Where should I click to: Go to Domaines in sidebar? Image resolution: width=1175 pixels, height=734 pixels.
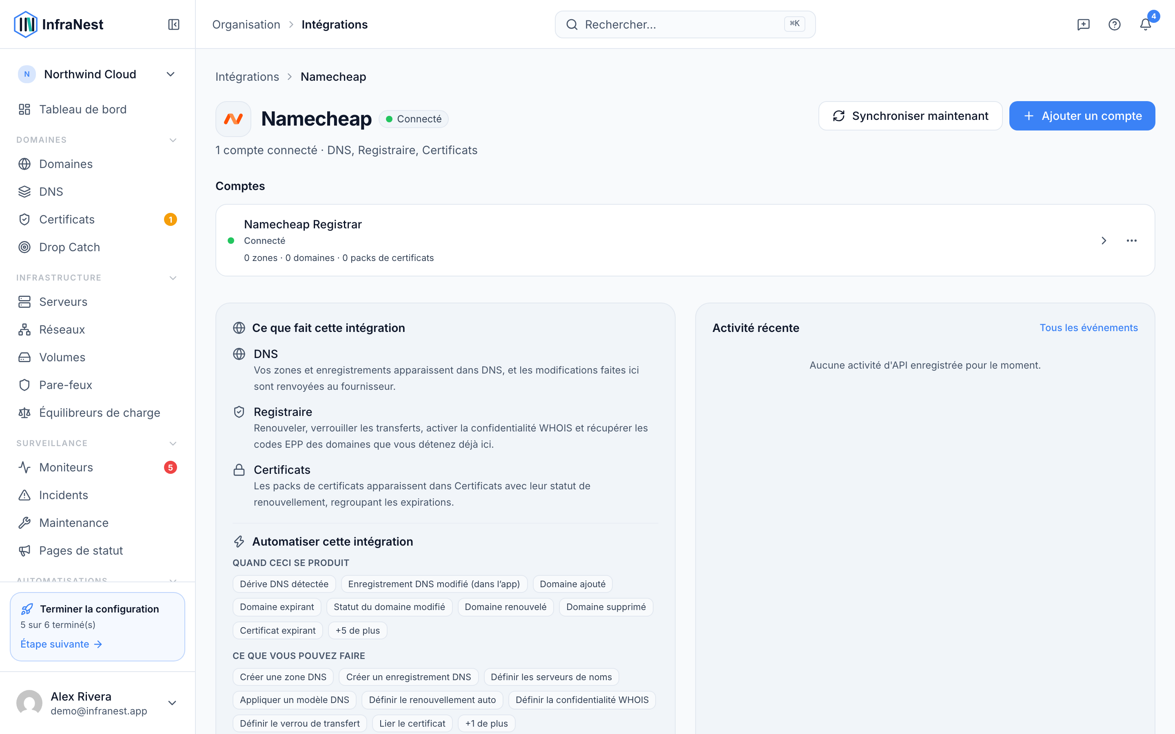click(x=97, y=164)
